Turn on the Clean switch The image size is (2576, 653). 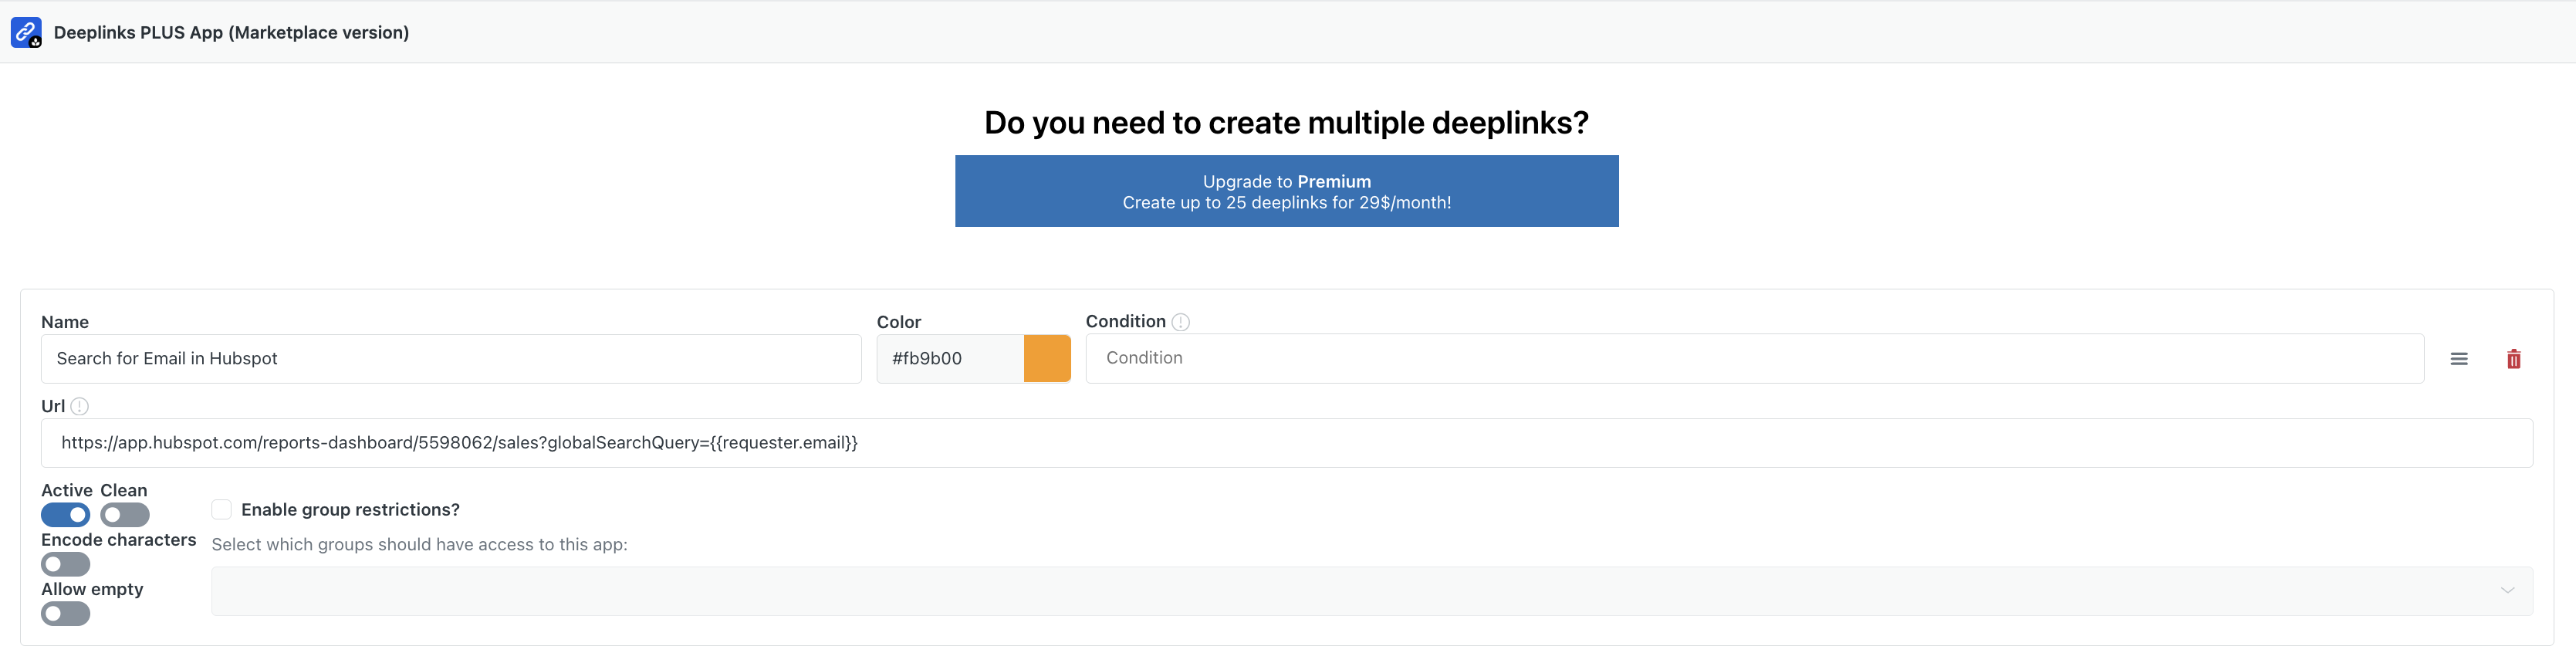(125, 515)
